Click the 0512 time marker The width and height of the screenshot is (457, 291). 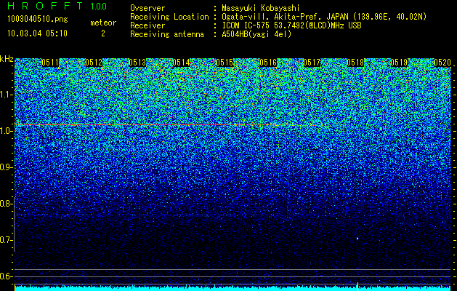[x=94, y=63]
